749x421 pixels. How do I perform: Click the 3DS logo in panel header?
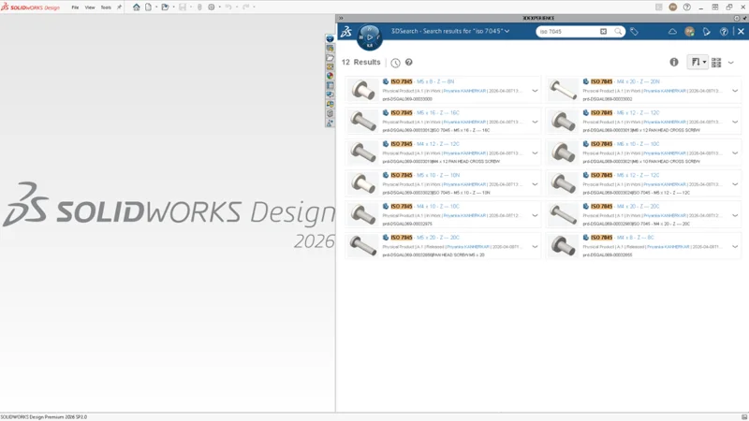(346, 32)
